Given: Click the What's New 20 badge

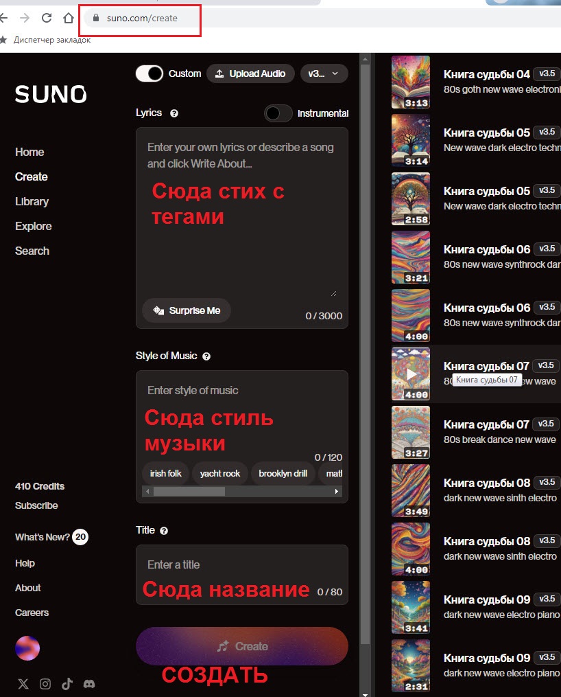Looking at the screenshot, I should [x=80, y=537].
